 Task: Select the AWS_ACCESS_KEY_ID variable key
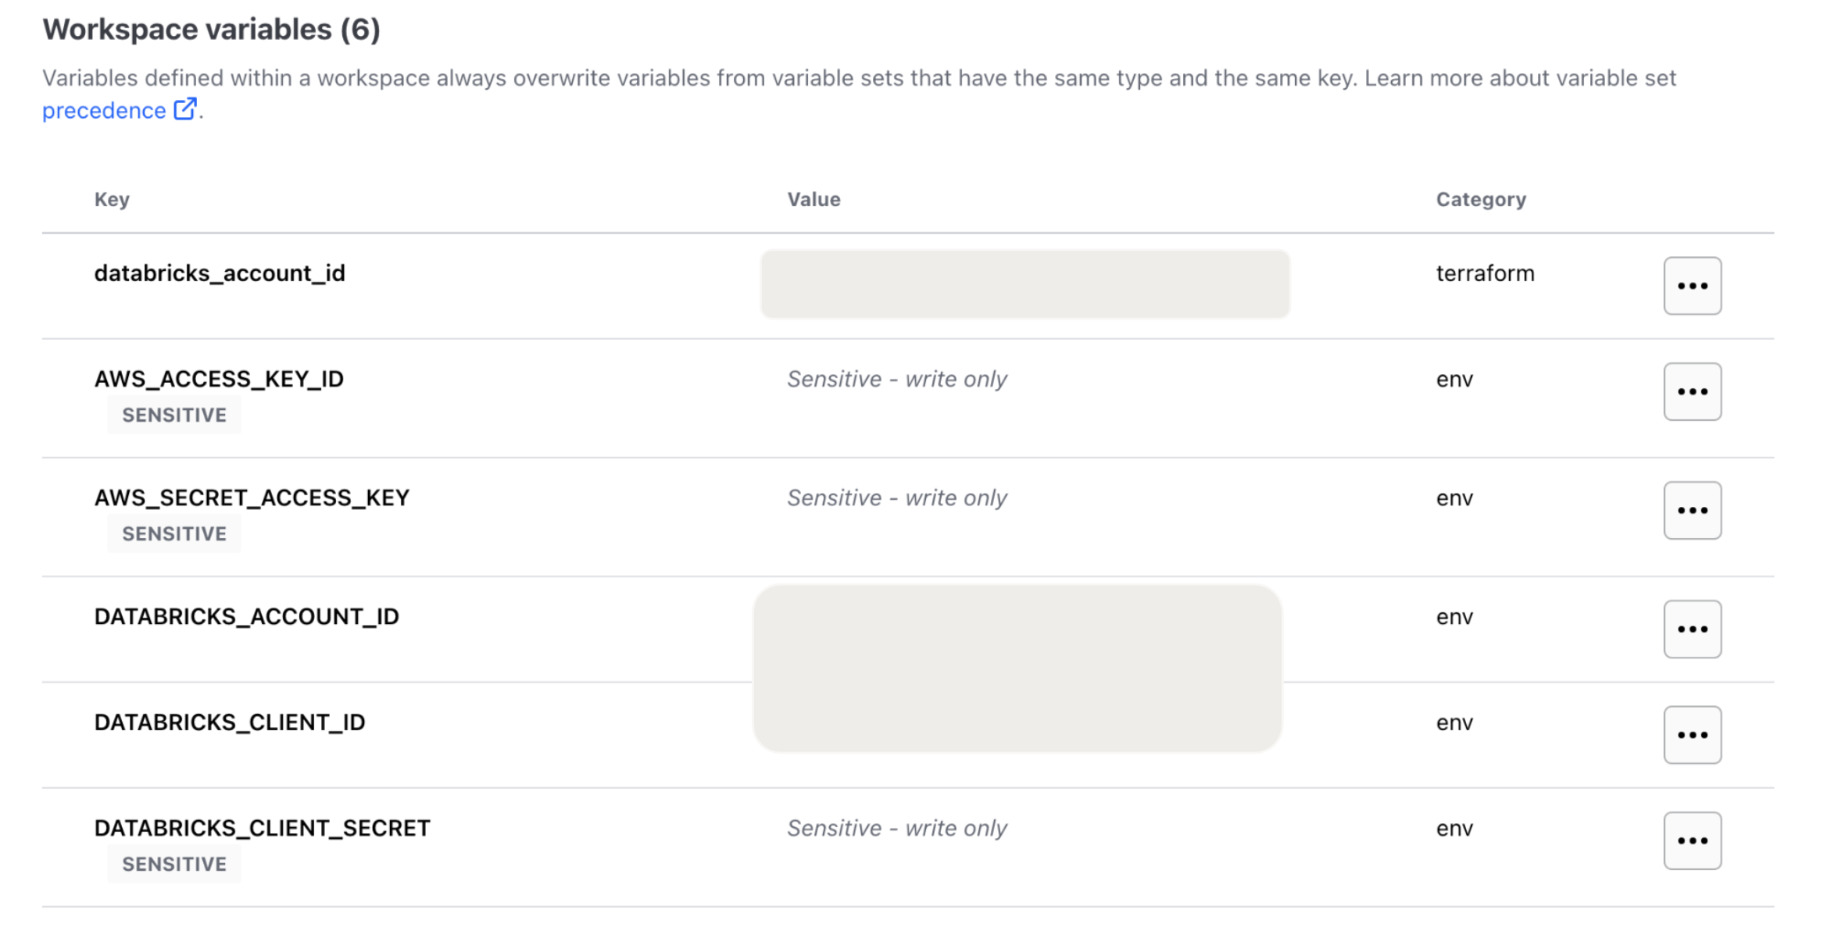click(219, 379)
